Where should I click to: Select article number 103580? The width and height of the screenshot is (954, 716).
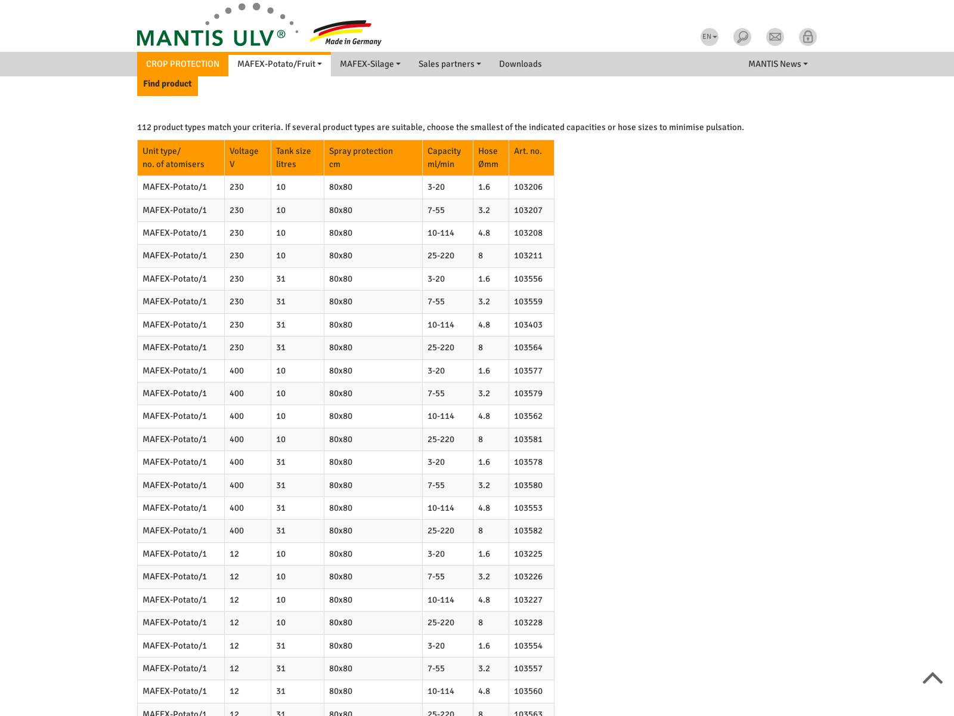pos(528,485)
